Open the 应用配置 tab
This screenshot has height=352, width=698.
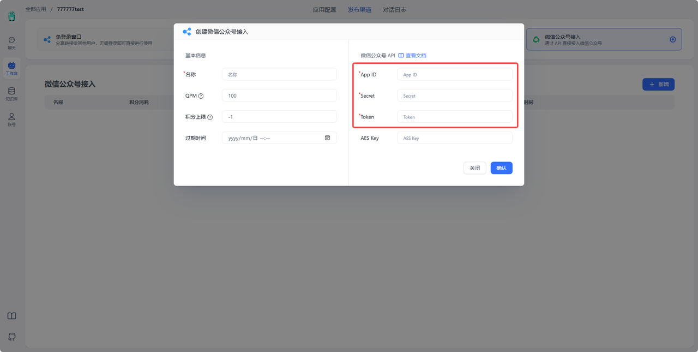tap(324, 9)
